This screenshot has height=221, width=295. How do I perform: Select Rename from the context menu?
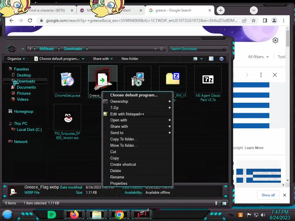point(137,177)
